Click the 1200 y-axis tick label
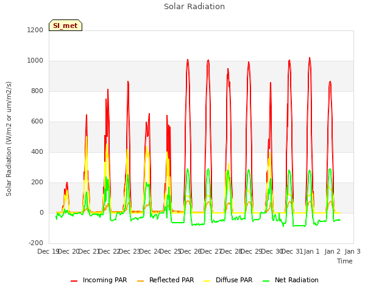Image resolution: width=390 pixels, height=292 pixels. [x=35, y=30]
